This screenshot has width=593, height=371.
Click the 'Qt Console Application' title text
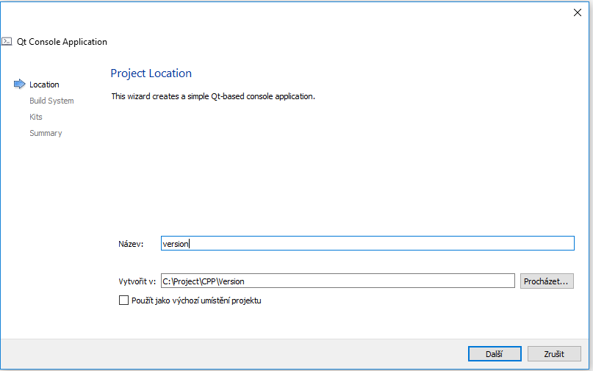(62, 42)
